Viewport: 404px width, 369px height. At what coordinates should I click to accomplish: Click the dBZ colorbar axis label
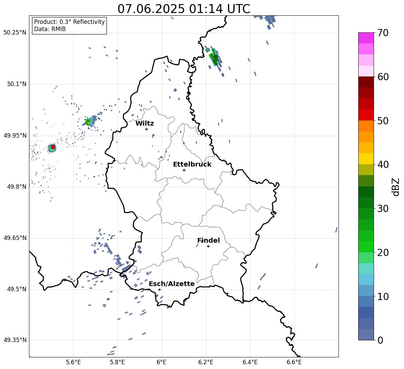point(395,187)
